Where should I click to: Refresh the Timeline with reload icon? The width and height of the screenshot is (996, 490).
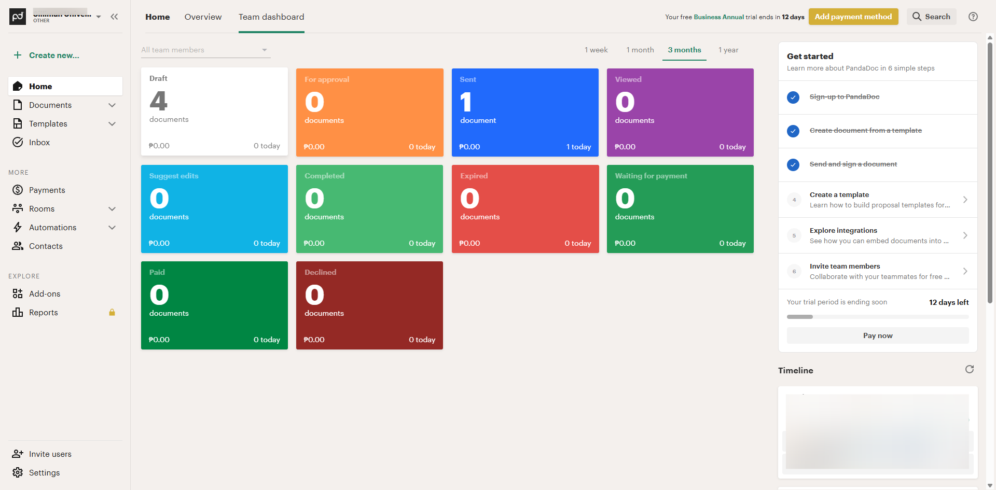pyautogui.click(x=969, y=369)
